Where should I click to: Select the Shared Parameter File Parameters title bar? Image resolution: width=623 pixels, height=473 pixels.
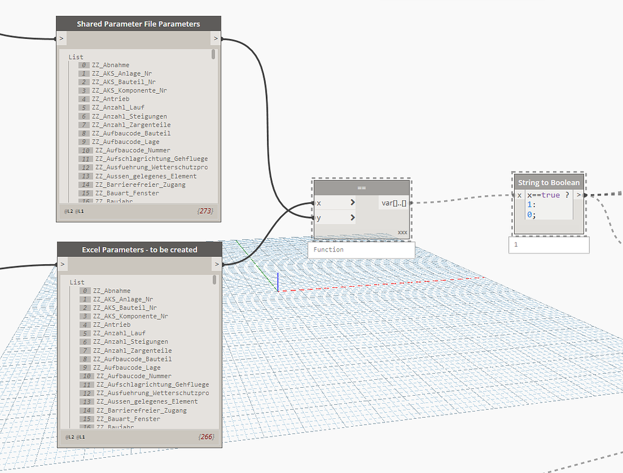tap(138, 24)
